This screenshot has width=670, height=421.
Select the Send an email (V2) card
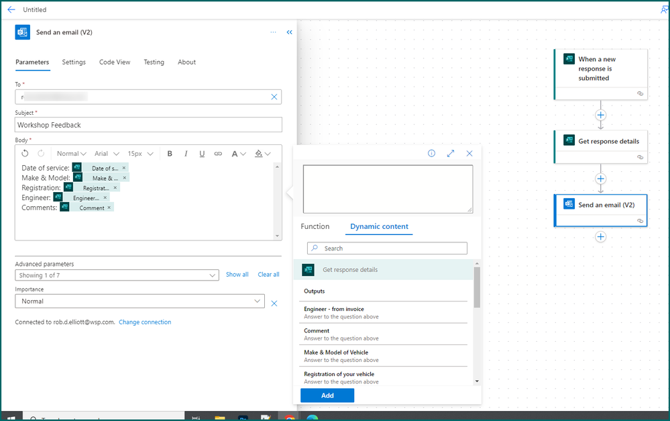[601, 211]
